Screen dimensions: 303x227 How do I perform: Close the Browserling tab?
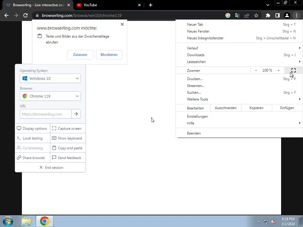point(69,5)
